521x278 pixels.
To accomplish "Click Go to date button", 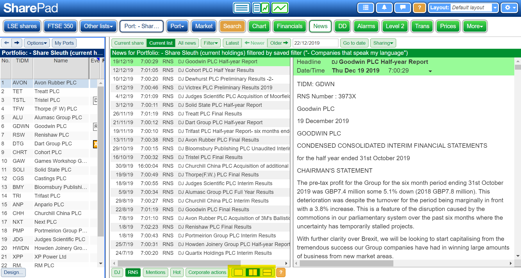I will click(354, 43).
